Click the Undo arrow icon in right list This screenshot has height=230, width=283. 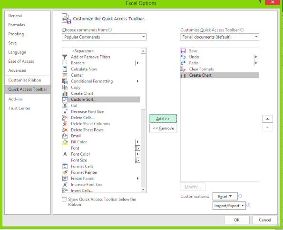[183, 57]
